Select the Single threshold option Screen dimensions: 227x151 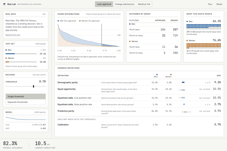pos(26,96)
